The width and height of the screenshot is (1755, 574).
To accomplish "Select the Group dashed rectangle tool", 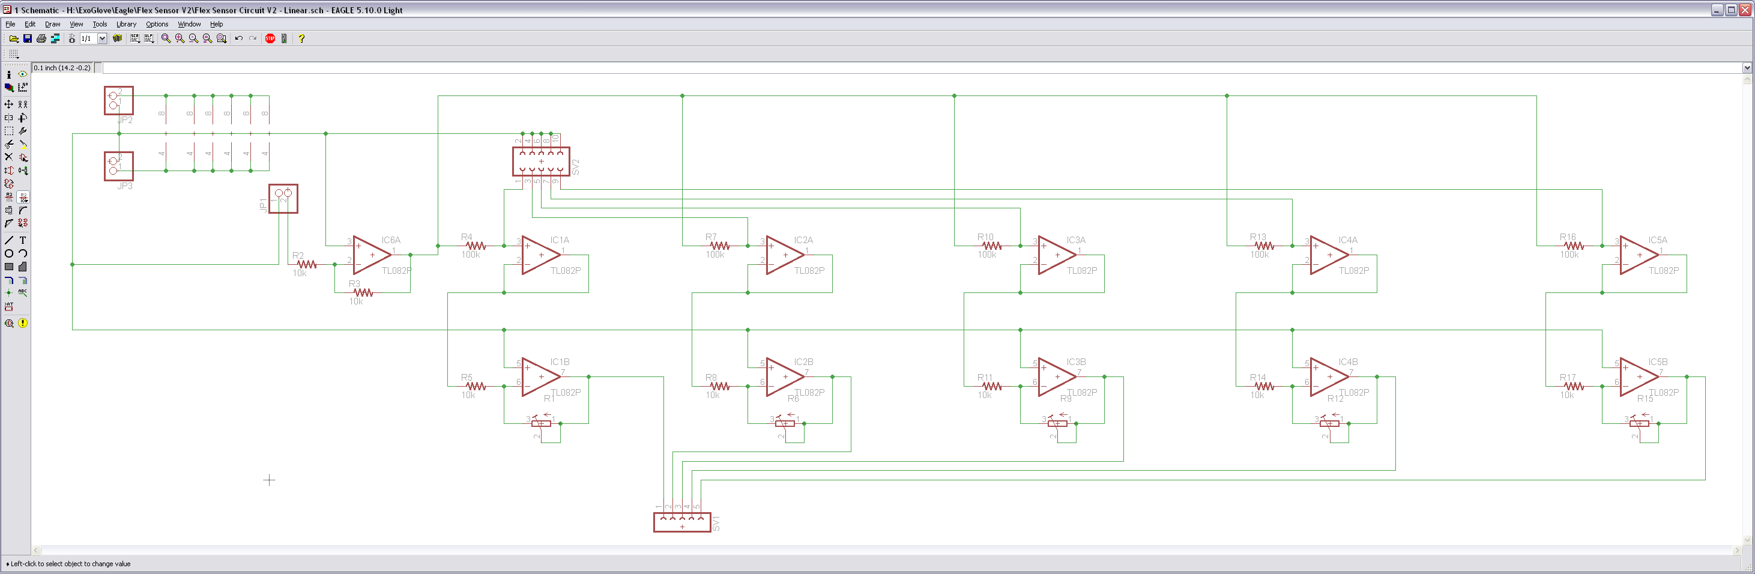I will click(x=9, y=131).
